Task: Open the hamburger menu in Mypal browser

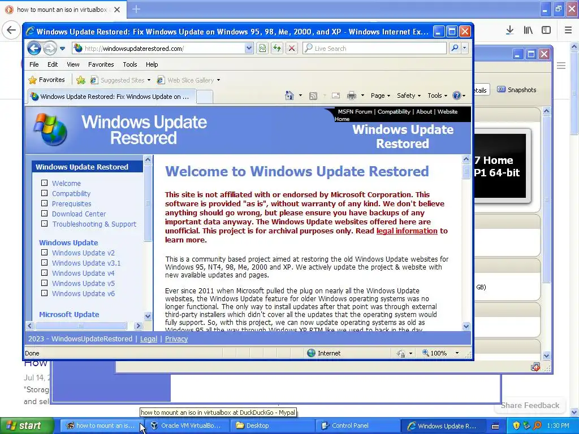Action: (x=568, y=31)
